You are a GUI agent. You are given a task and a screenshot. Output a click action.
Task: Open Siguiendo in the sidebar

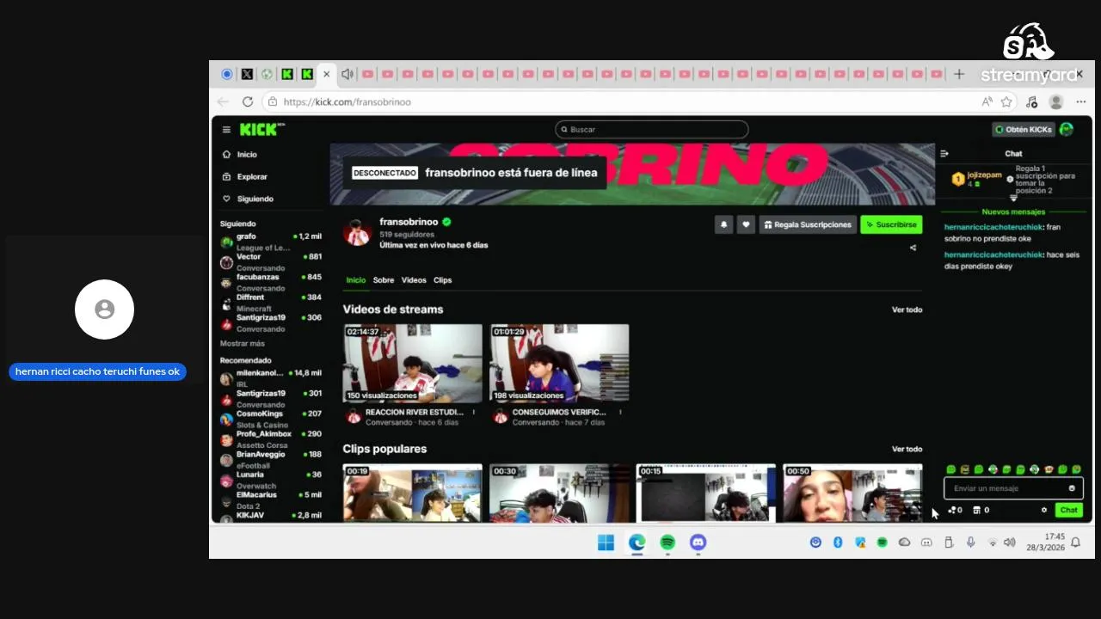point(248,199)
